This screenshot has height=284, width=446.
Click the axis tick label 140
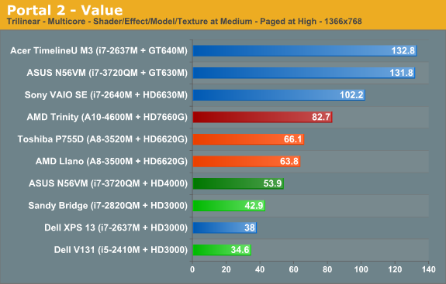[429, 269]
